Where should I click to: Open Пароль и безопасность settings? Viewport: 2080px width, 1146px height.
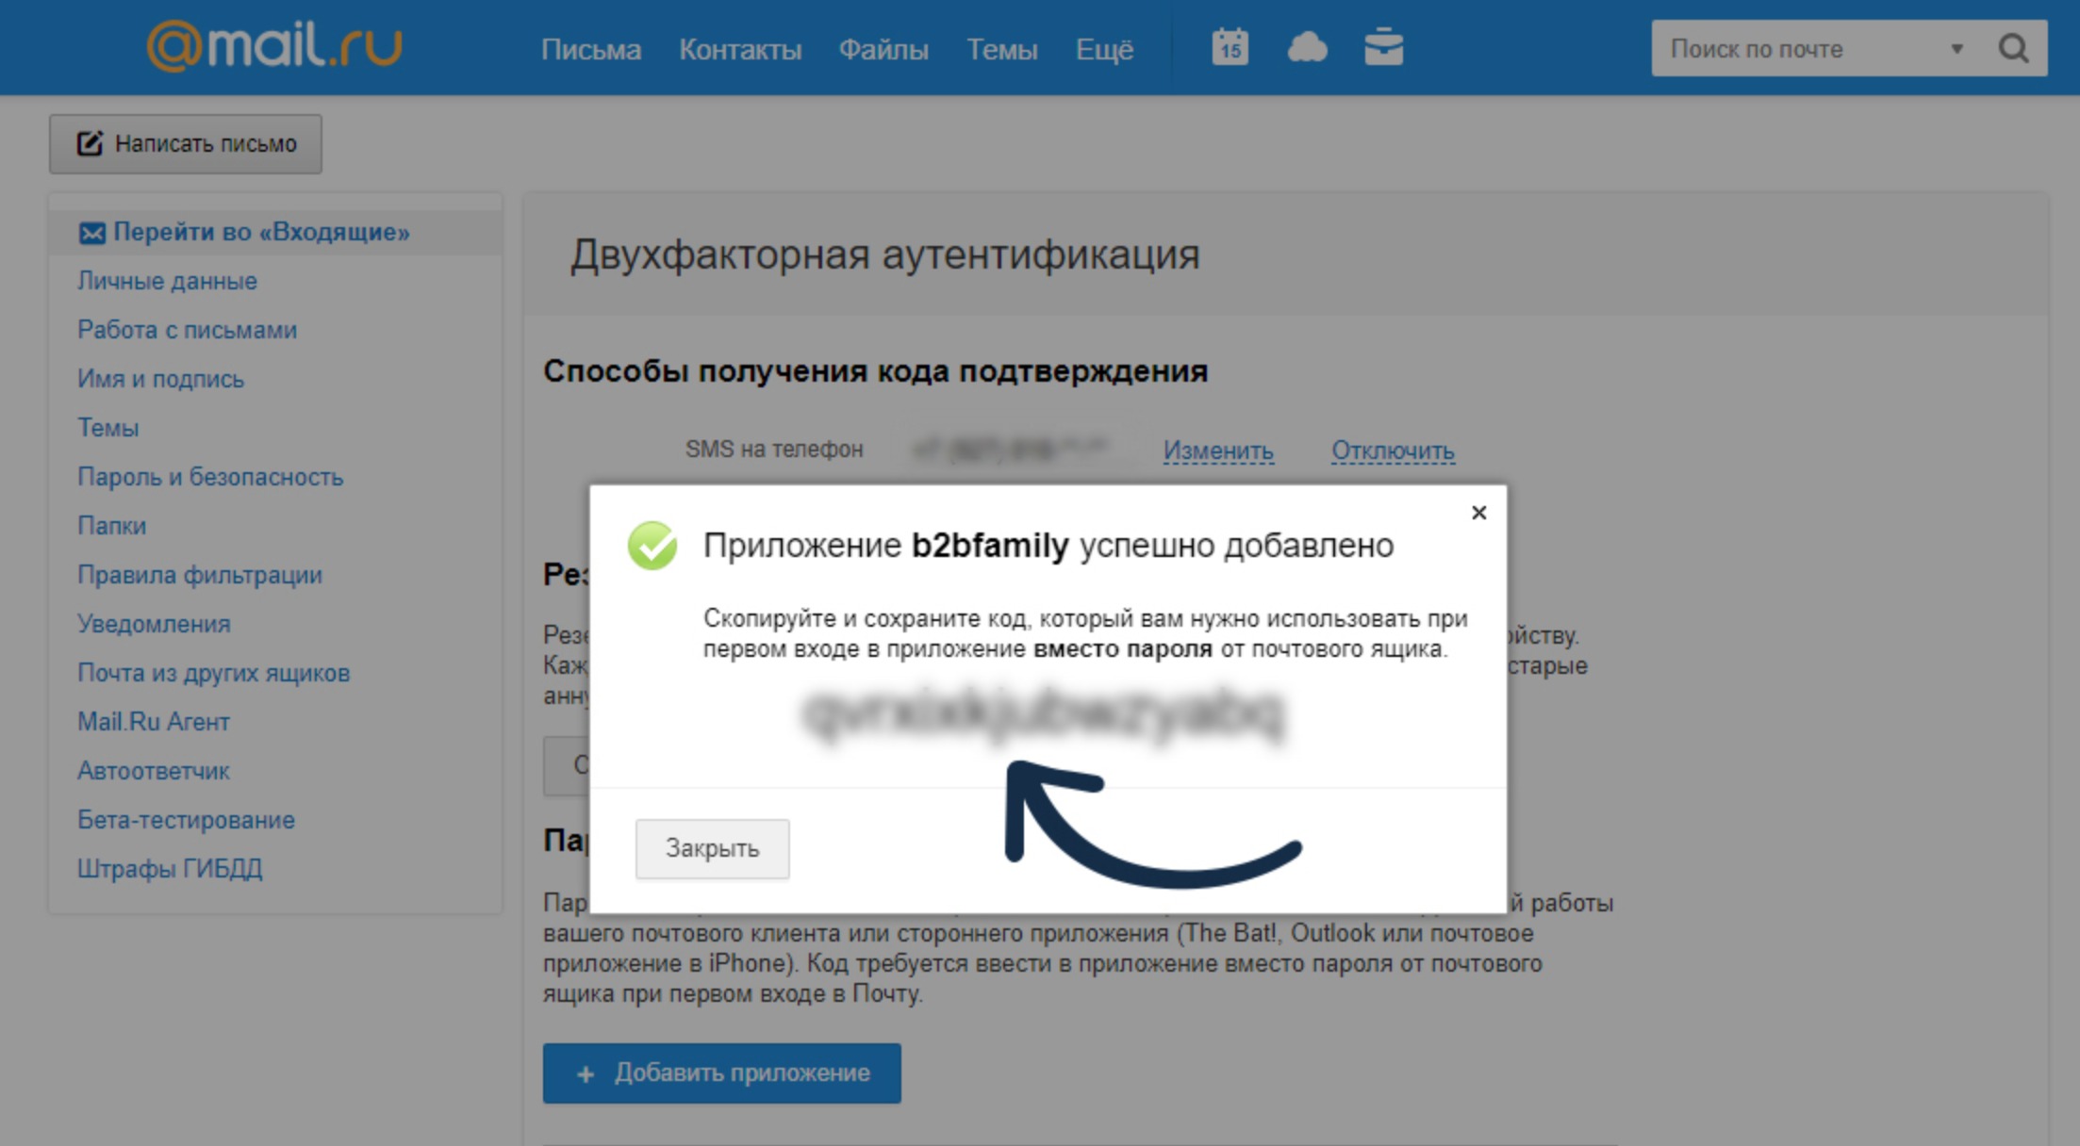point(210,477)
